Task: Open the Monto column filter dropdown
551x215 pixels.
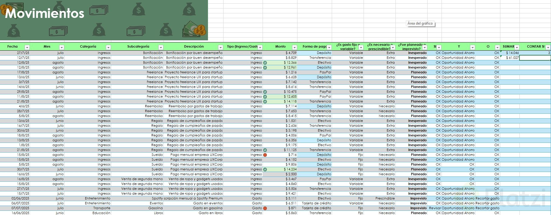Action: tap(294, 47)
